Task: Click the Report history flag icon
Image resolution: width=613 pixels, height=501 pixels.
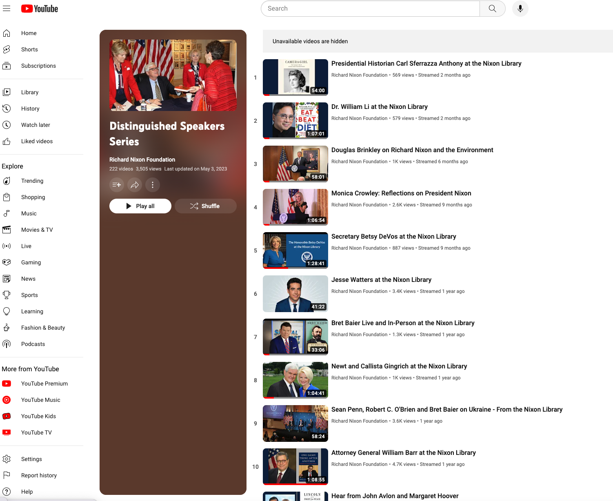Action: click(x=7, y=475)
